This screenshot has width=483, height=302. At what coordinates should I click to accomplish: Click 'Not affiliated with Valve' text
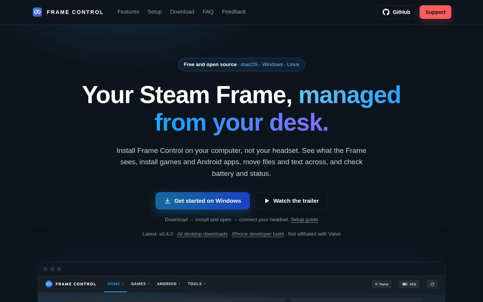314,234
